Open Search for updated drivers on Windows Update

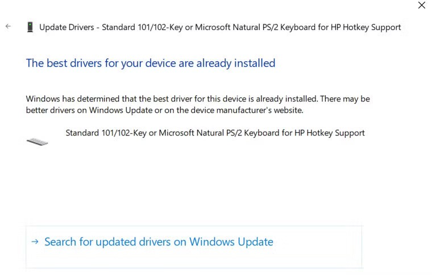(159, 242)
